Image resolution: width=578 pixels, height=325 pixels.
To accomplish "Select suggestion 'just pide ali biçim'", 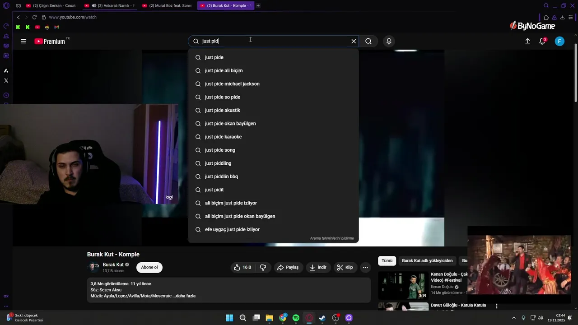I will [x=273, y=70].
